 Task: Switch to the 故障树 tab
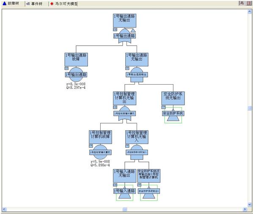click(x=11, y=3)
